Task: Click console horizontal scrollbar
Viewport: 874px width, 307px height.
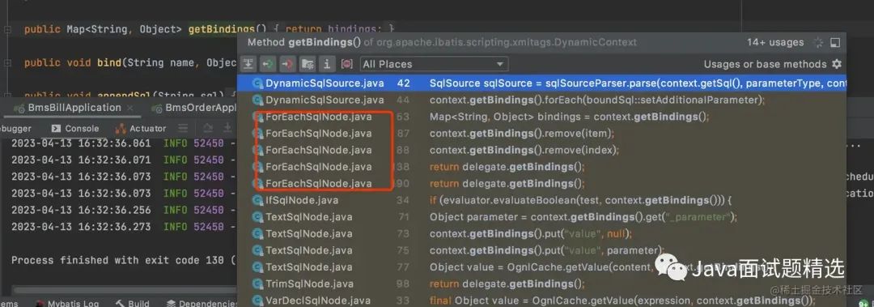Action: 125,290
